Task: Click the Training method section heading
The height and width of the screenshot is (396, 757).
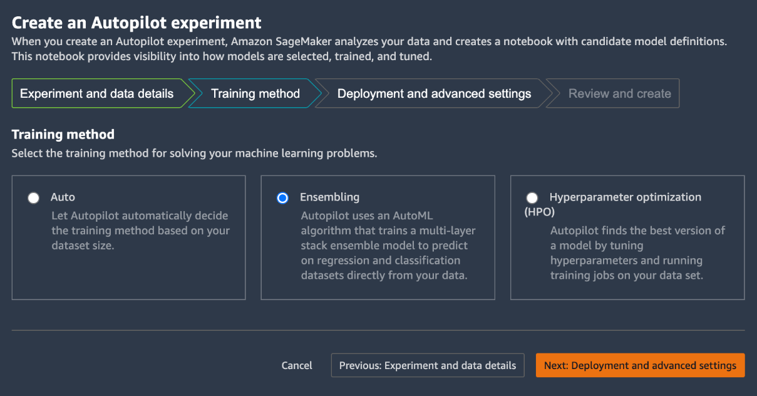Action: click(63, 134)
